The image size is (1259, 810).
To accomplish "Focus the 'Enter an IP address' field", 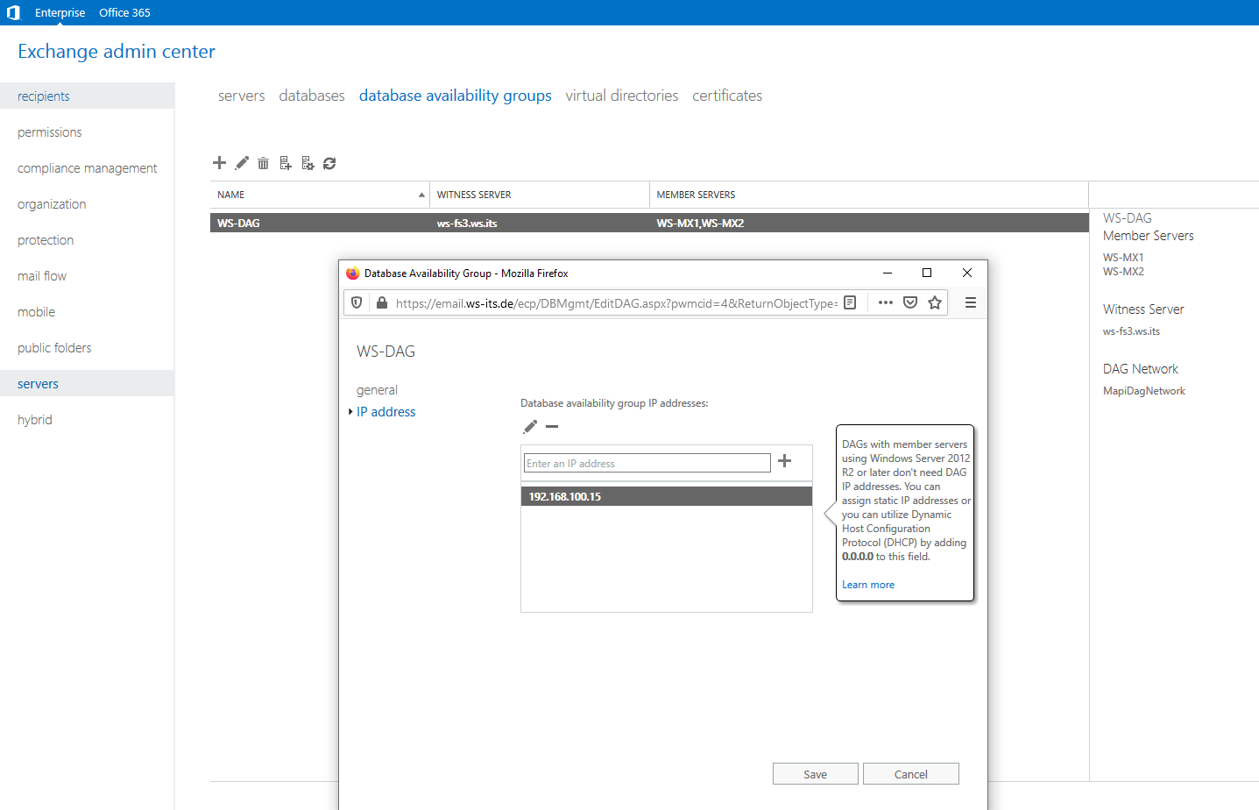I will [647, 463].
